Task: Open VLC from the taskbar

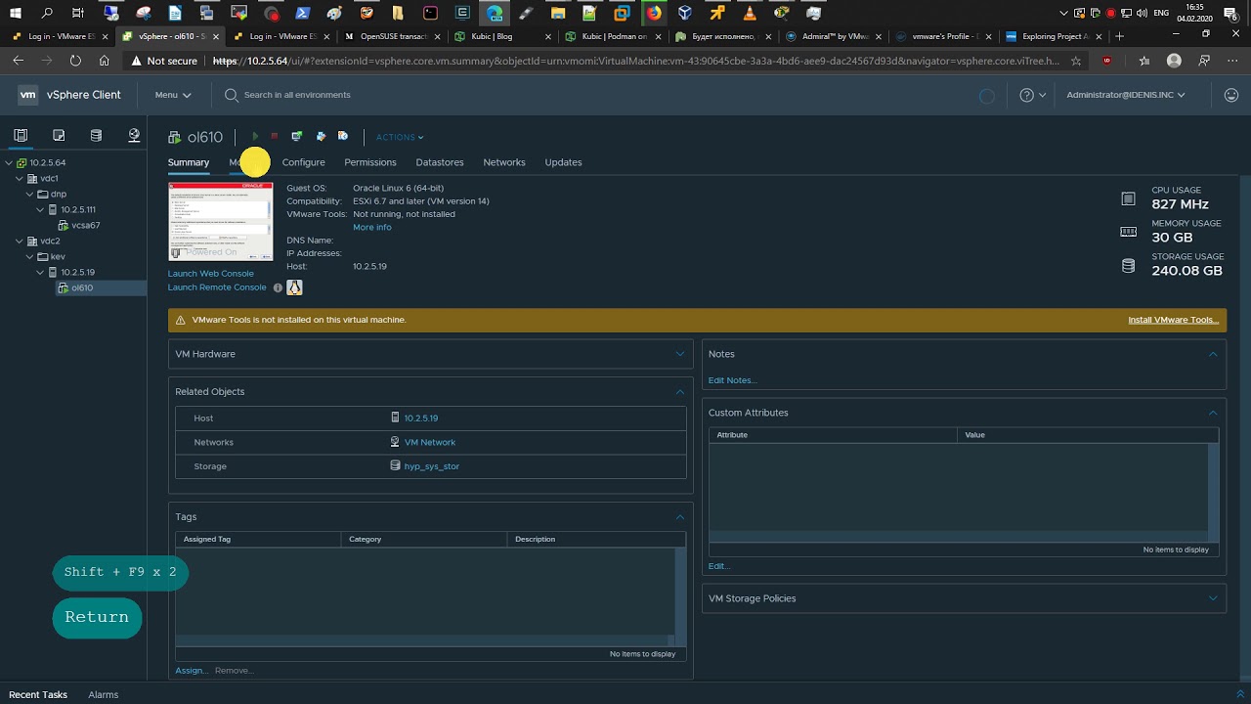Action: (x=750, y=13)
